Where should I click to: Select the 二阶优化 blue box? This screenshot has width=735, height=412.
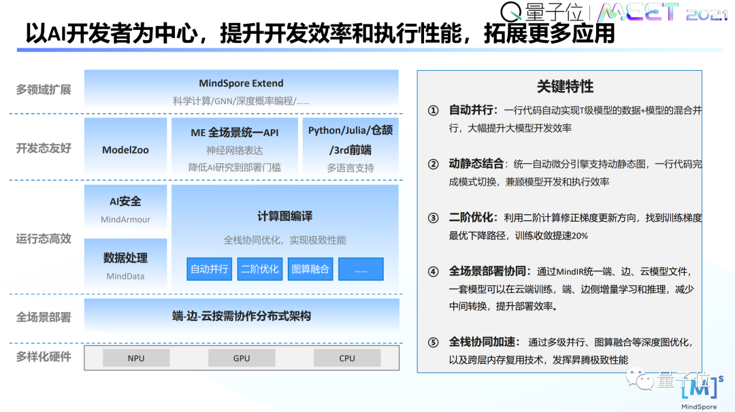(260, 269)
